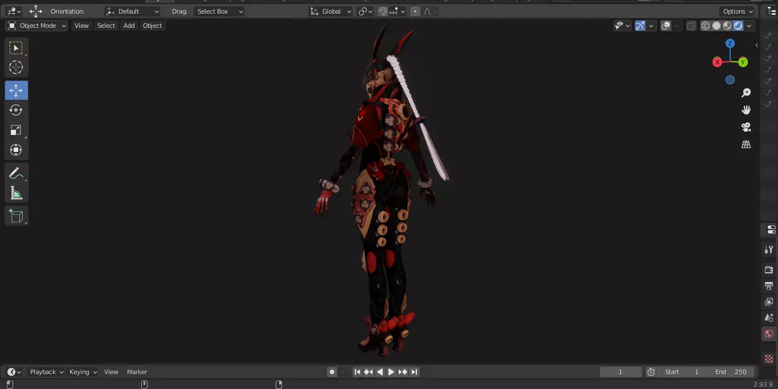This screenshot has height=389, width=778.
Task: Select the Measure tool
Action: click(x=17, y=194)
